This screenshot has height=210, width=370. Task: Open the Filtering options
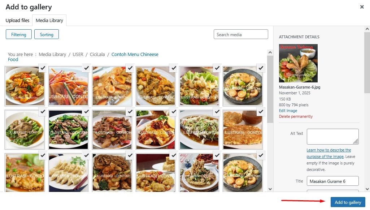pos(19,34)
